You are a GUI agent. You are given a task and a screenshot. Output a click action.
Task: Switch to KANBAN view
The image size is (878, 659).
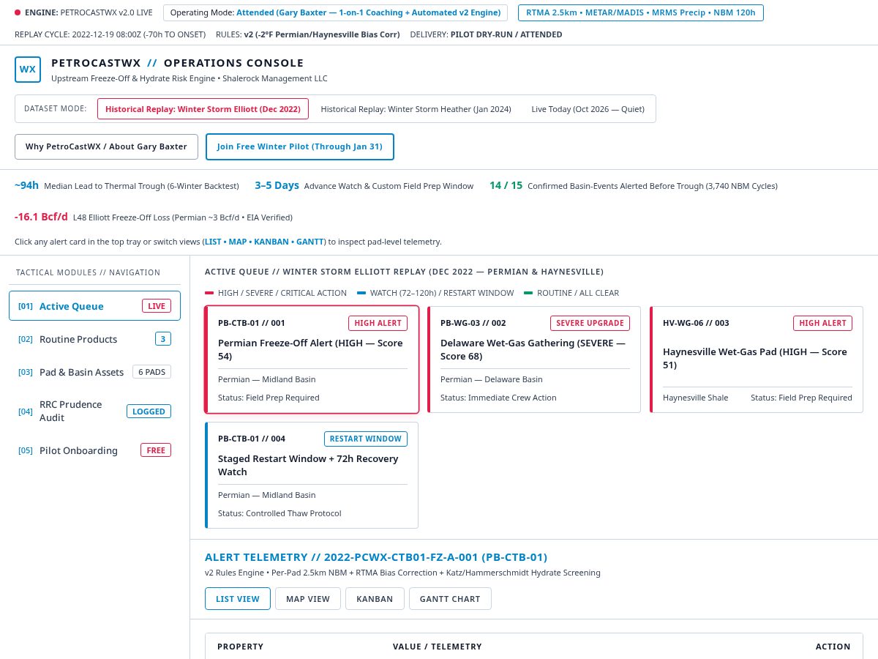pyautogui.click(x=375, y=598)
